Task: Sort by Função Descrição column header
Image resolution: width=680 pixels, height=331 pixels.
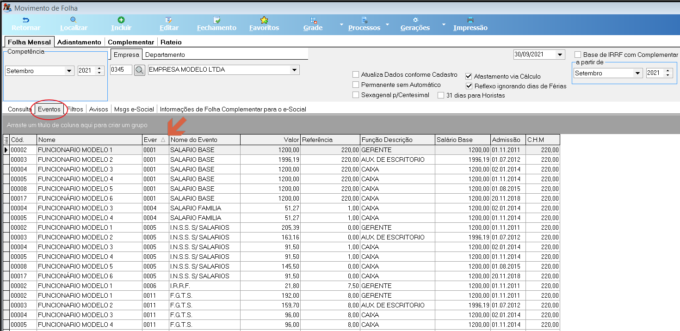Action: 397,140
